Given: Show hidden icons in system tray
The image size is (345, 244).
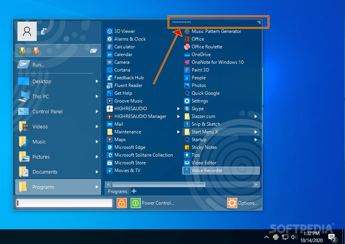Looking at the screenshot, I should pyautogui.click(x=267, y=237).
